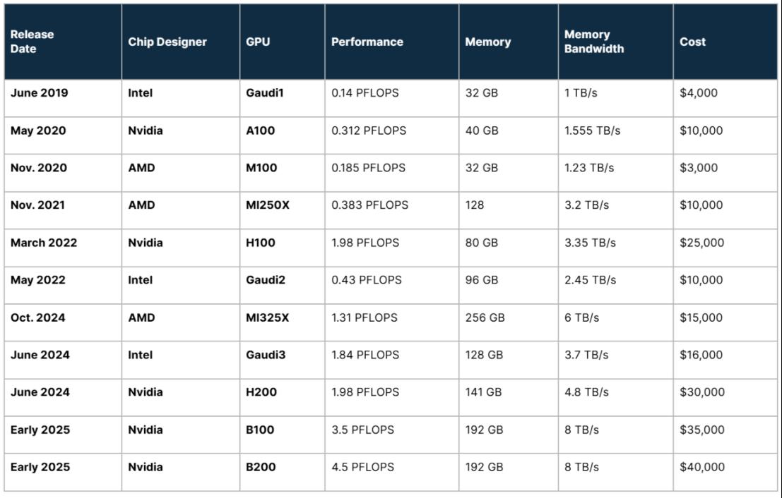
Task: Click the 256 GB memory cell
Action: [x=508, y=322]
